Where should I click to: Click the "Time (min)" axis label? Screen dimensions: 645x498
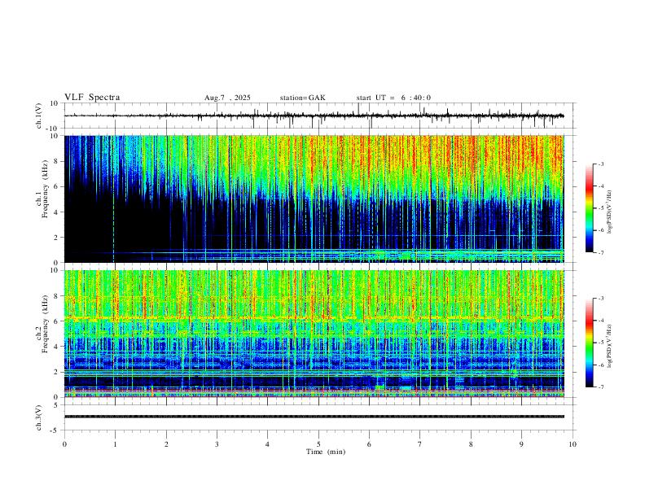pos(326,452)
